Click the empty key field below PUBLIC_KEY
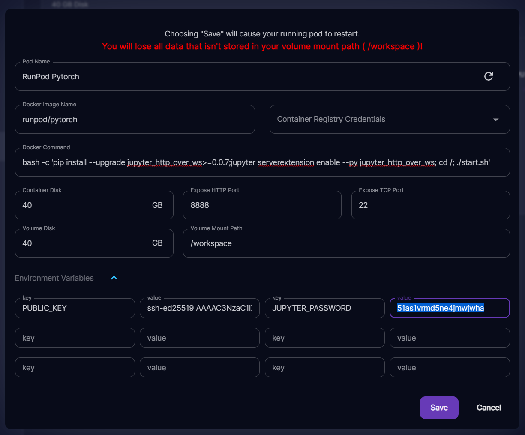The height and width of the screenshot is (435, 525). click(75, 338)
